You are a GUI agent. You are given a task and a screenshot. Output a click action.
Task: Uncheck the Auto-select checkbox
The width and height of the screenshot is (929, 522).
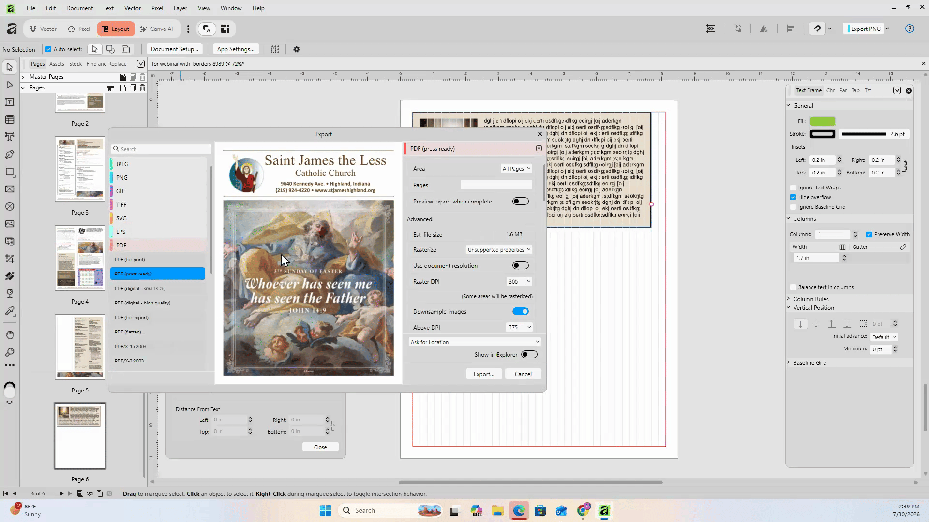[x=48, y=49]
